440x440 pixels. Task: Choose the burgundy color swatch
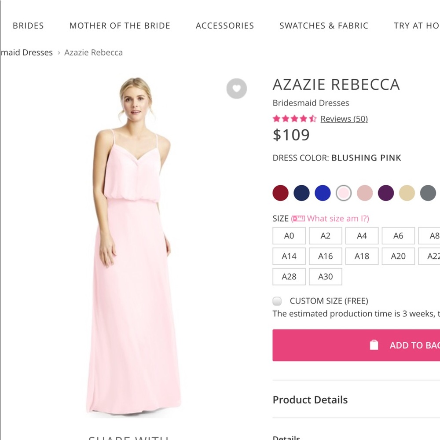280,193
